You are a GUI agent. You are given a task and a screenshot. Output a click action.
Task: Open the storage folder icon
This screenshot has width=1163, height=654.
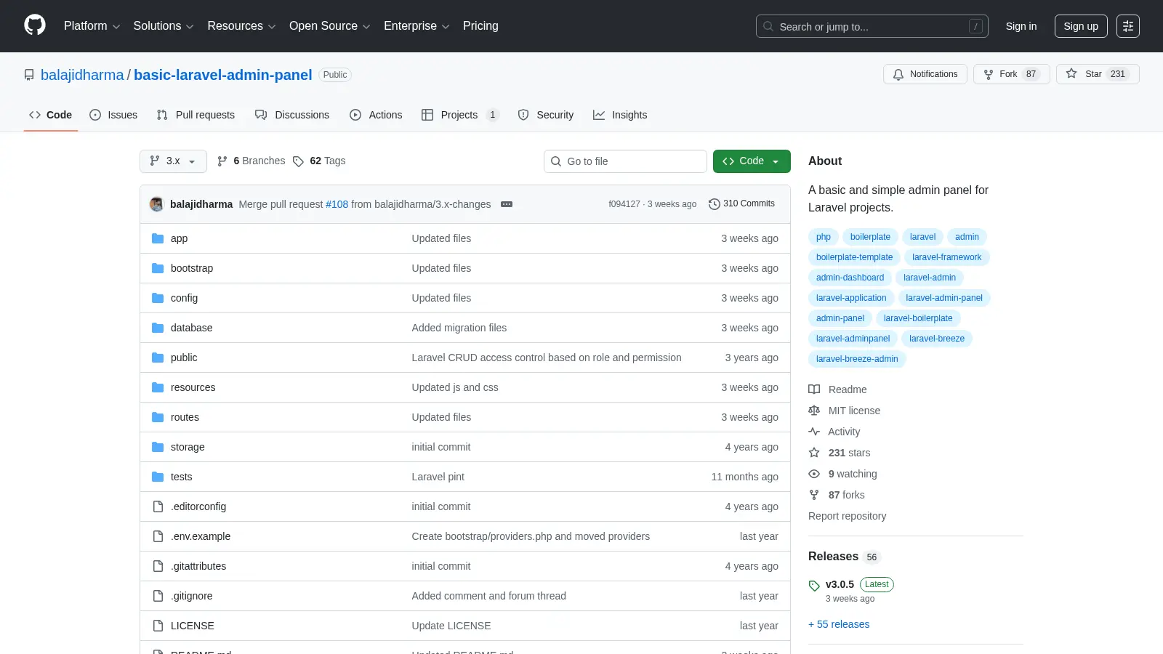(158, 447)
